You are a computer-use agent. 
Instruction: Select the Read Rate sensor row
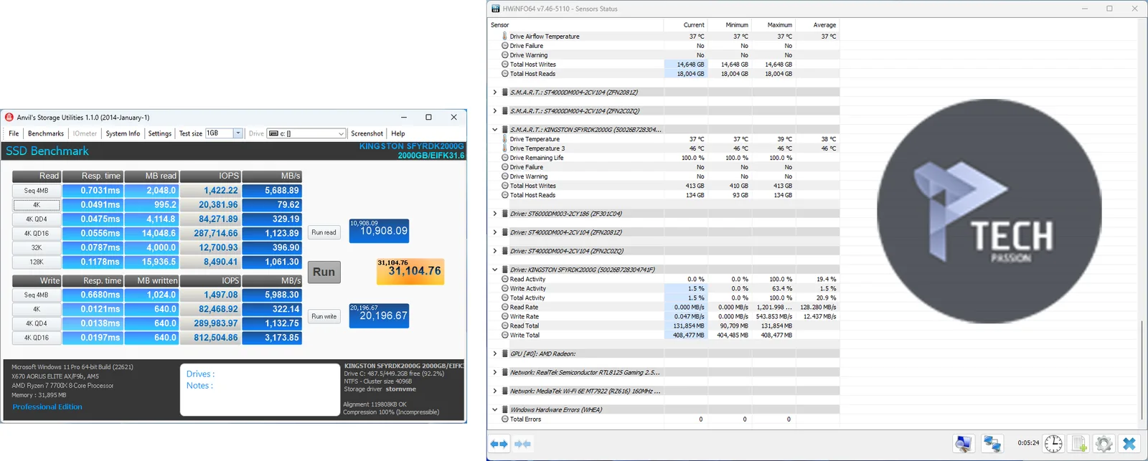[x=664, y=307]
